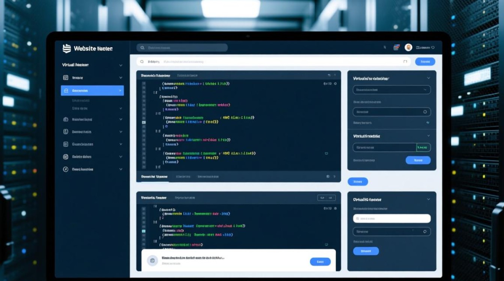Click the icon at the right end of the white search bar
Screen dimensions: 504x281
point(405,61)
